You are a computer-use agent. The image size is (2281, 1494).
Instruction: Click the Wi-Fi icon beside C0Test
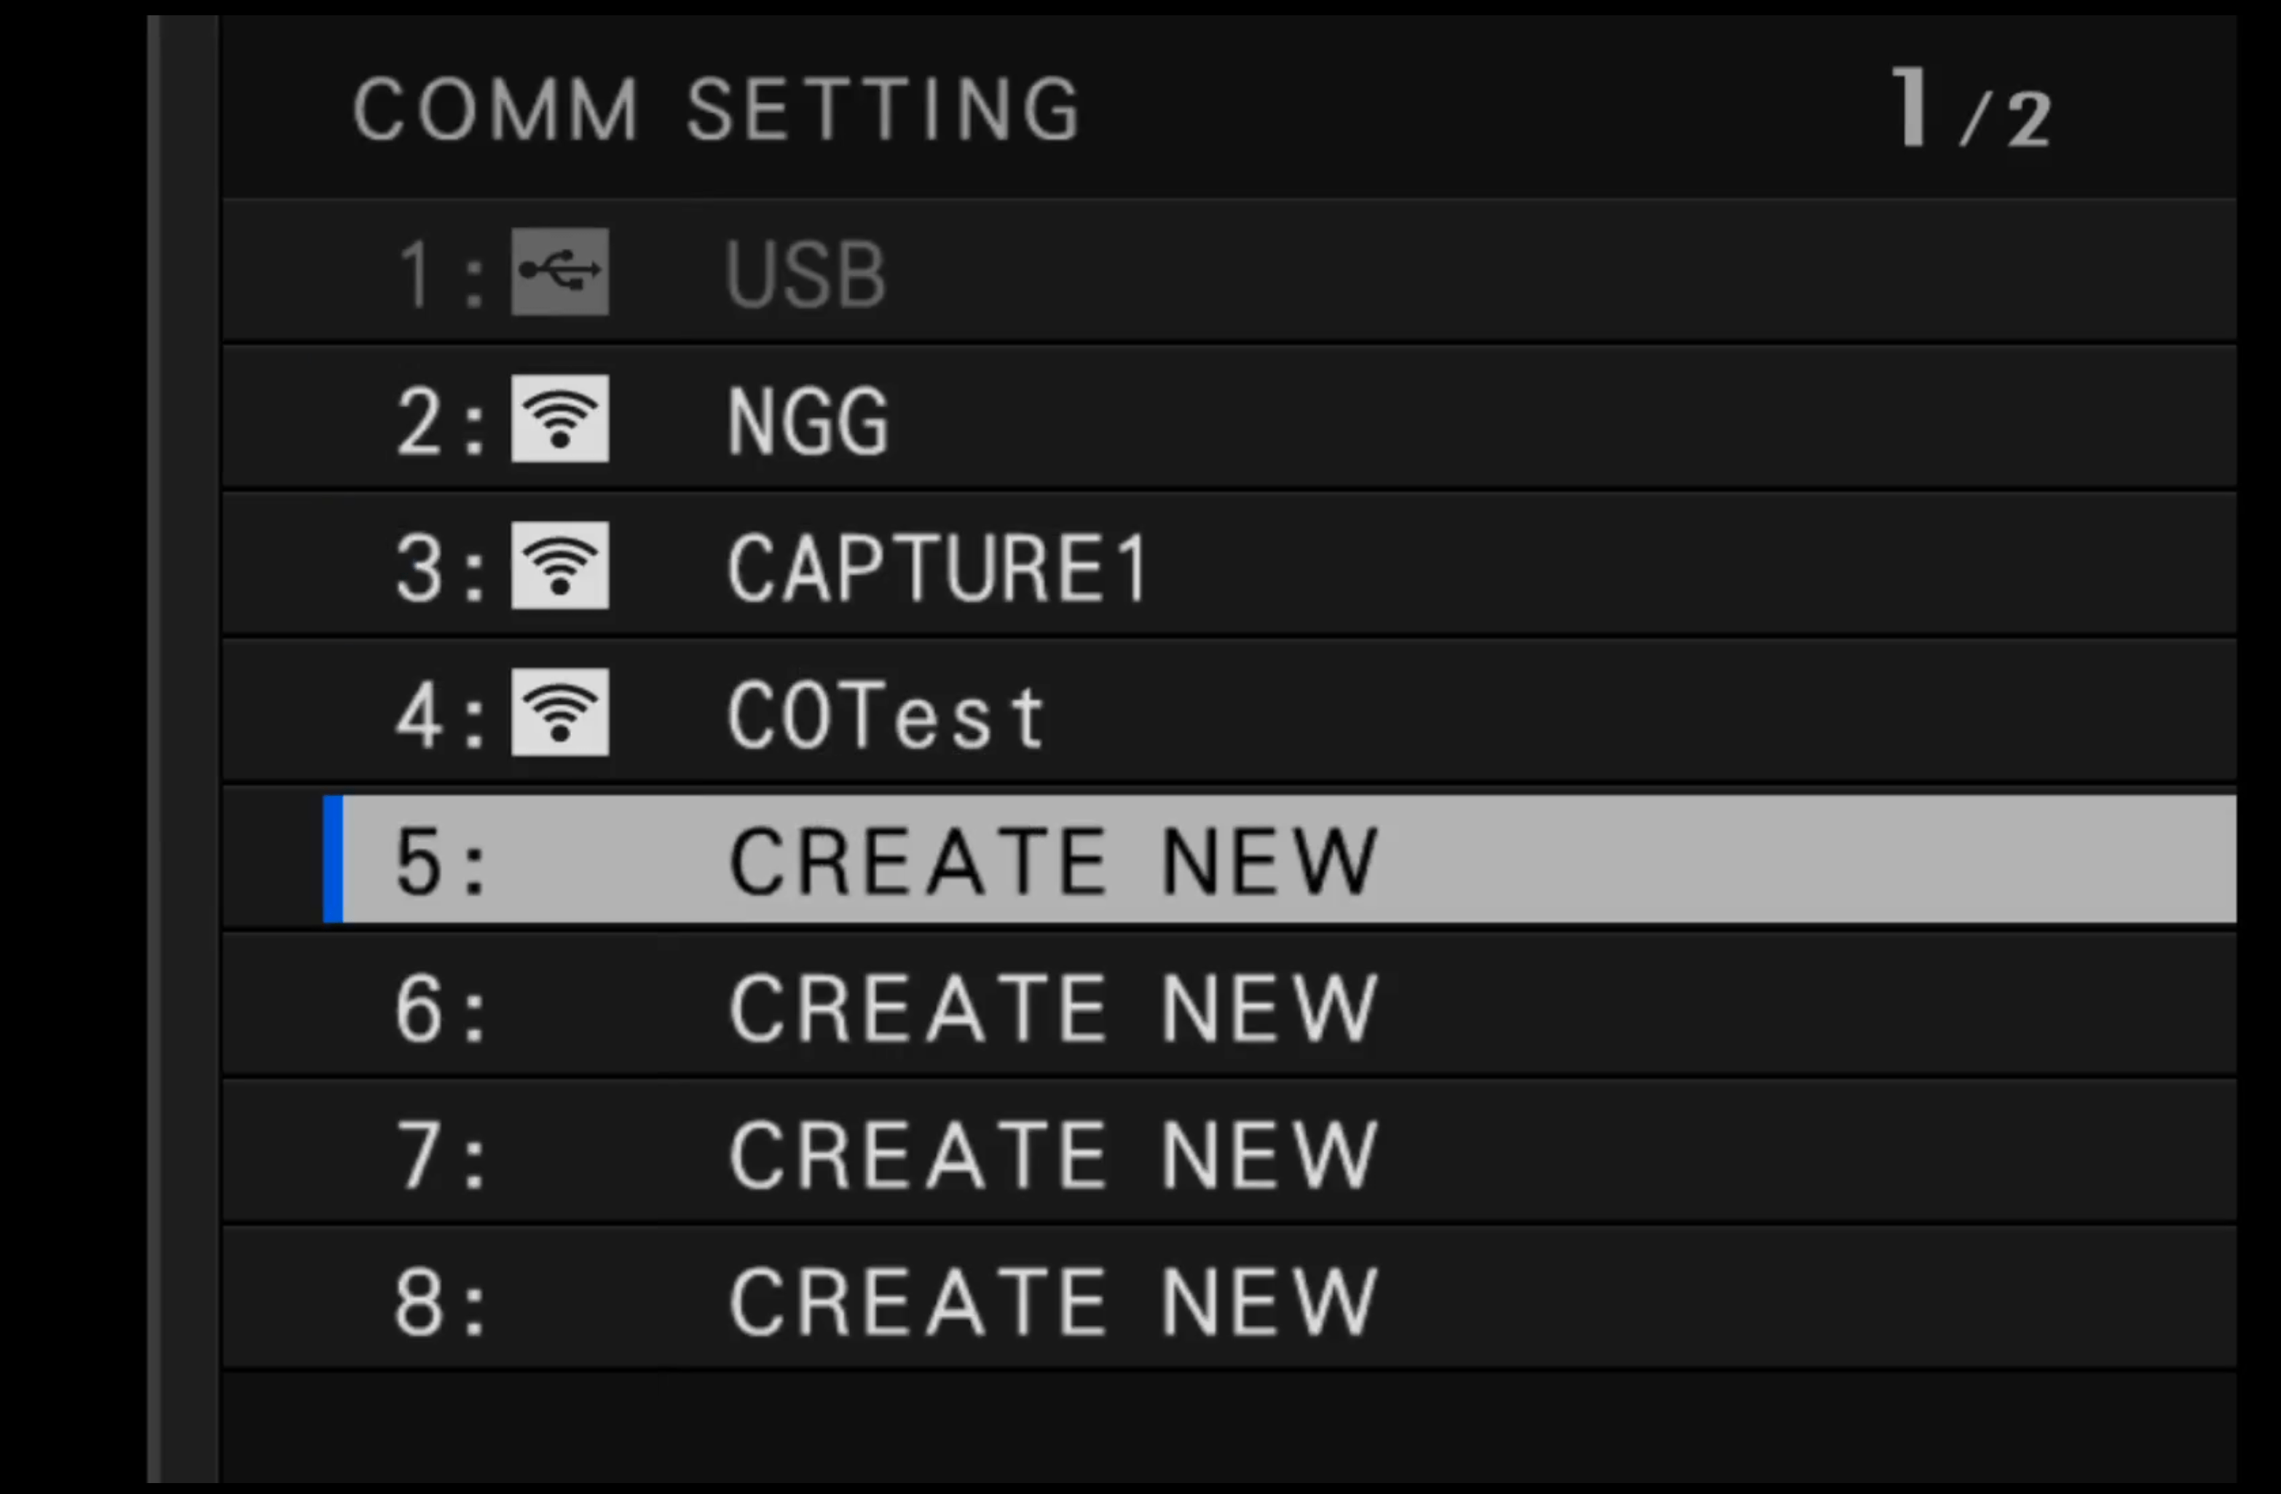click(560, 713)
